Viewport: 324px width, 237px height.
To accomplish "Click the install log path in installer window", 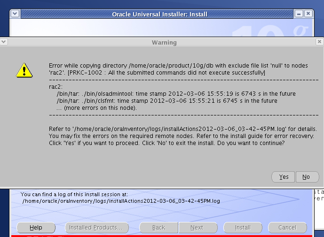I will pyautogui.click(x=121, y=201).
